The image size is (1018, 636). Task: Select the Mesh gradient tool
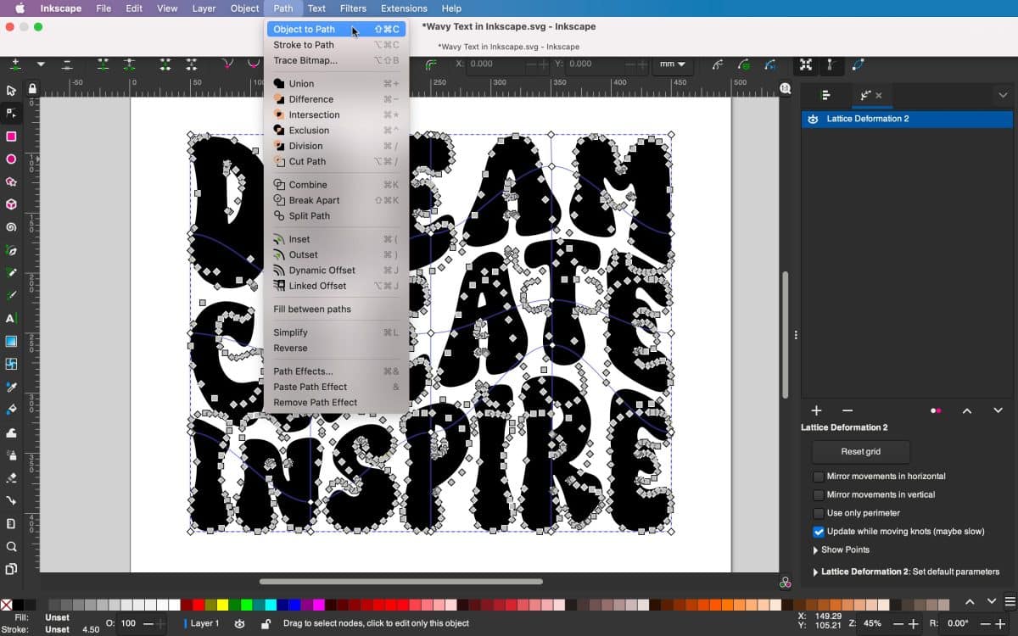(11, 365)
